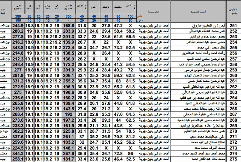Select Arabic score 78.5 in row 270
This screenshot has height=162, width=241.
coord(130,131)
